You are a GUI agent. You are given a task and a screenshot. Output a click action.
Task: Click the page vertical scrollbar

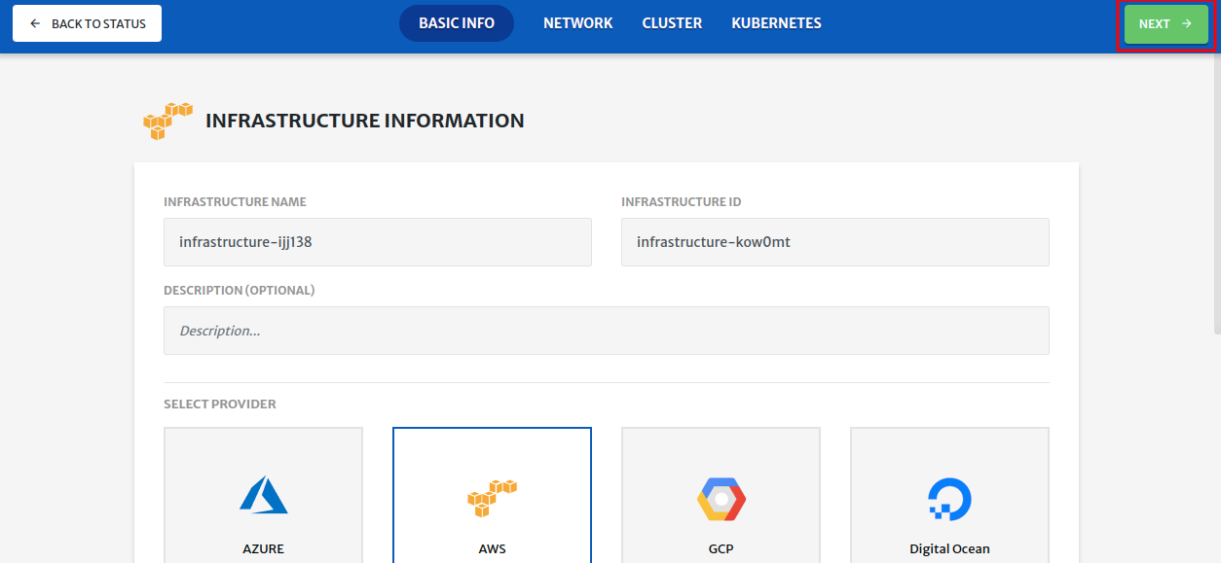[x=1217, y=194]
